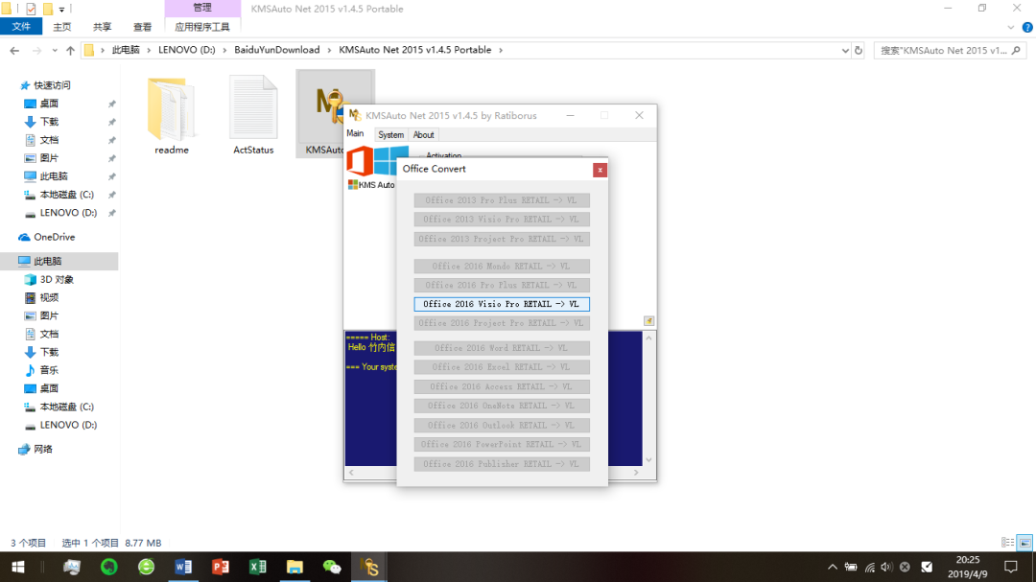This screenshot has height=582, width=1036.
Task: Expand the File Explorer ribbon
Action: click(1011, 28)
